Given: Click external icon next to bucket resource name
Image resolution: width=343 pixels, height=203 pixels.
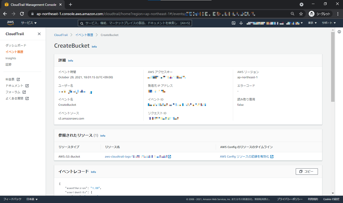Looking at the screenshot, I should click(x=170, y=156).
